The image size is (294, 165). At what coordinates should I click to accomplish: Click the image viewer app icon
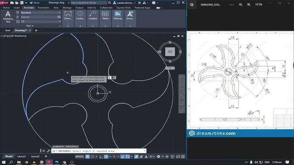pyautogui.click(x=192, y=5)
